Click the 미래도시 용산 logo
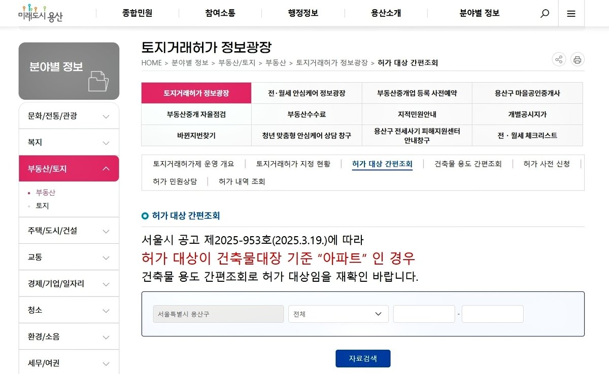Viewport: 609px width, 374px height. pos(40,13)
